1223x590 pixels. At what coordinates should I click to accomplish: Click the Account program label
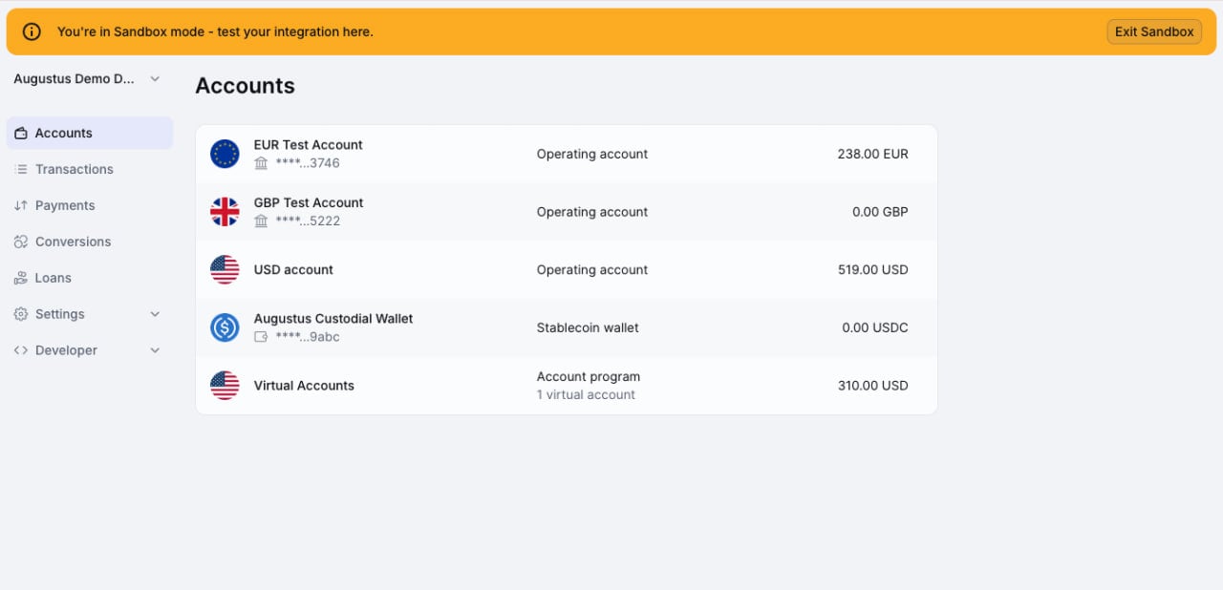589,377
